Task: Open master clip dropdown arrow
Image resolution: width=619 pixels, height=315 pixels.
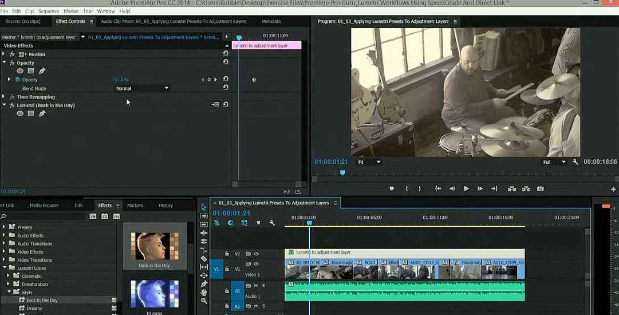Action: [x=83, y=37]
